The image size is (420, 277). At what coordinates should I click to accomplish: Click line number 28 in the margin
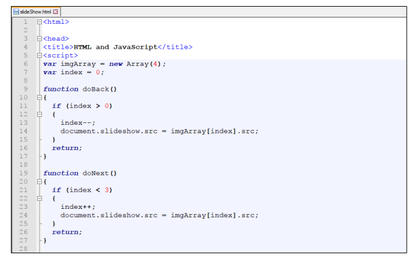click(23, 249)
